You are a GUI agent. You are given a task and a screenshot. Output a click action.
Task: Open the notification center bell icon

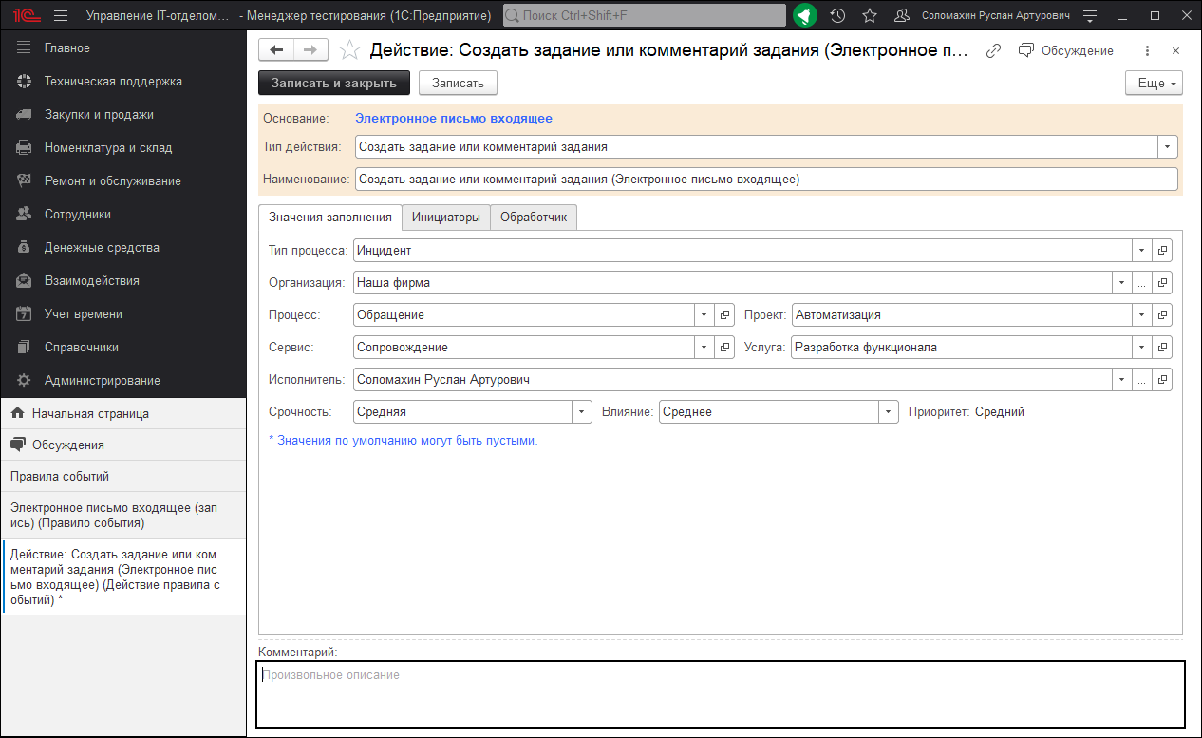click(804, 15)
